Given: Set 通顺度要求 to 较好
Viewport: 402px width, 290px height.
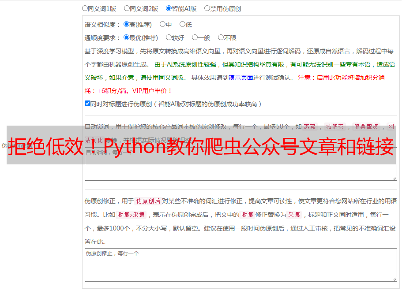Looking at the screenshot, I should (x=169, y=37).
